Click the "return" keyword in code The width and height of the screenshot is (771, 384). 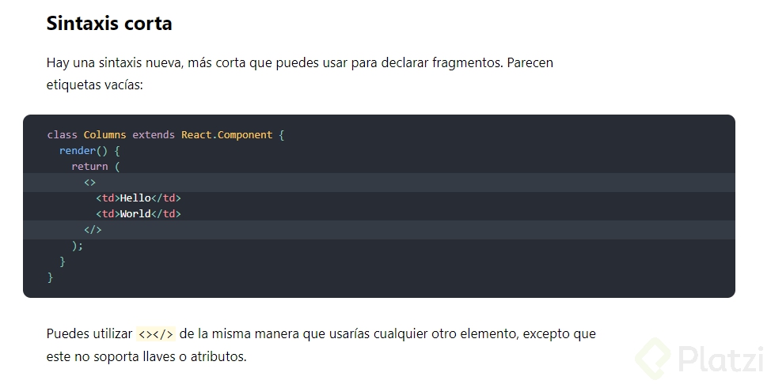pyautogui.click(x=89, y=167)
